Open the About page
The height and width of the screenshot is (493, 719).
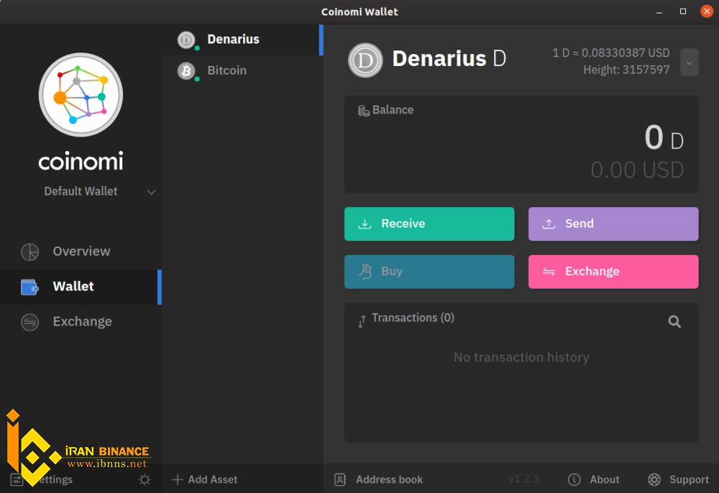(594, 480)
